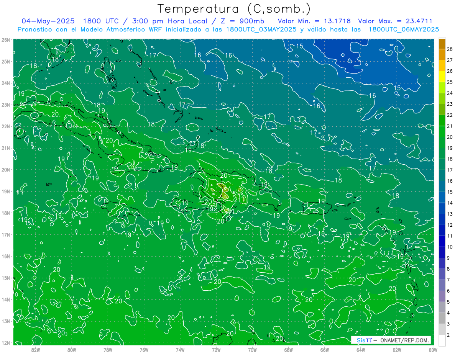Click the '80W' longitude axis label
Image resolution: width=460 pixels, height=355 pixels.
(x=72, y=349)
